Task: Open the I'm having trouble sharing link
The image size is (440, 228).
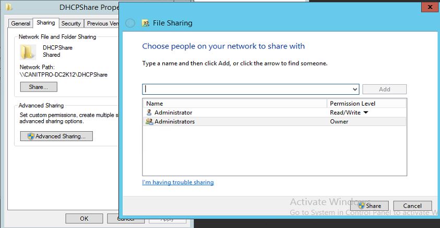Action: click(x=178, y=182)
